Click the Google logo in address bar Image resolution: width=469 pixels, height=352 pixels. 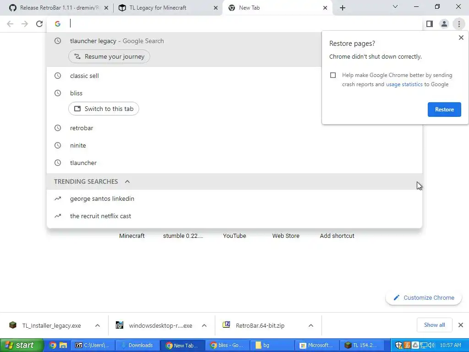pos(58,24)
